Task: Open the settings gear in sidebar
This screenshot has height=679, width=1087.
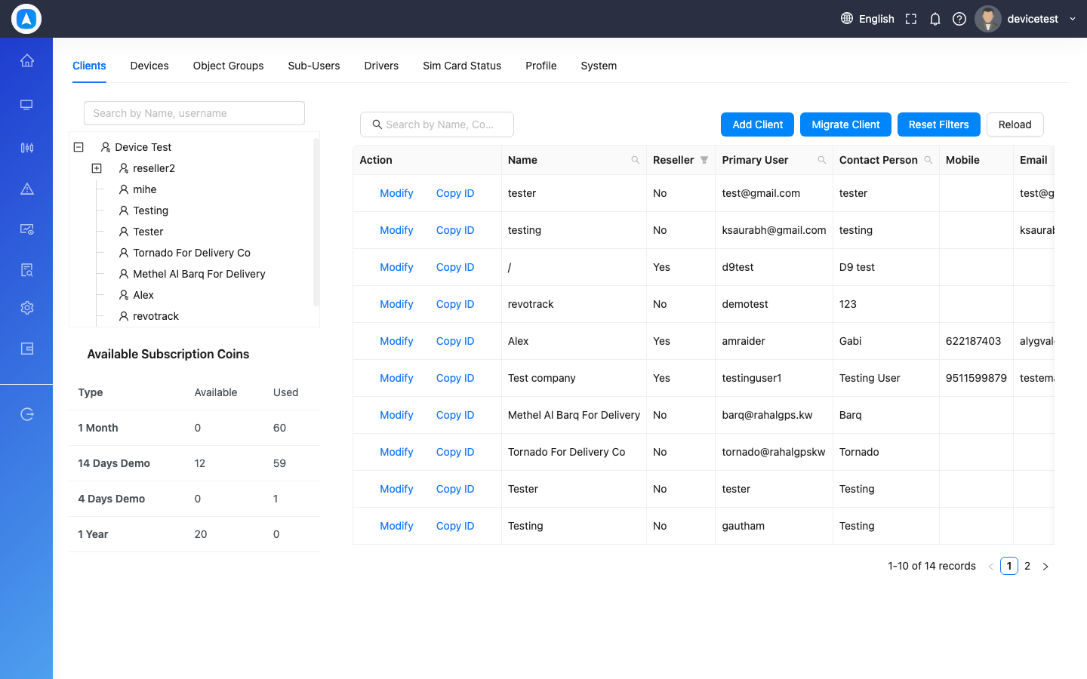Action: tap(27, 308)
